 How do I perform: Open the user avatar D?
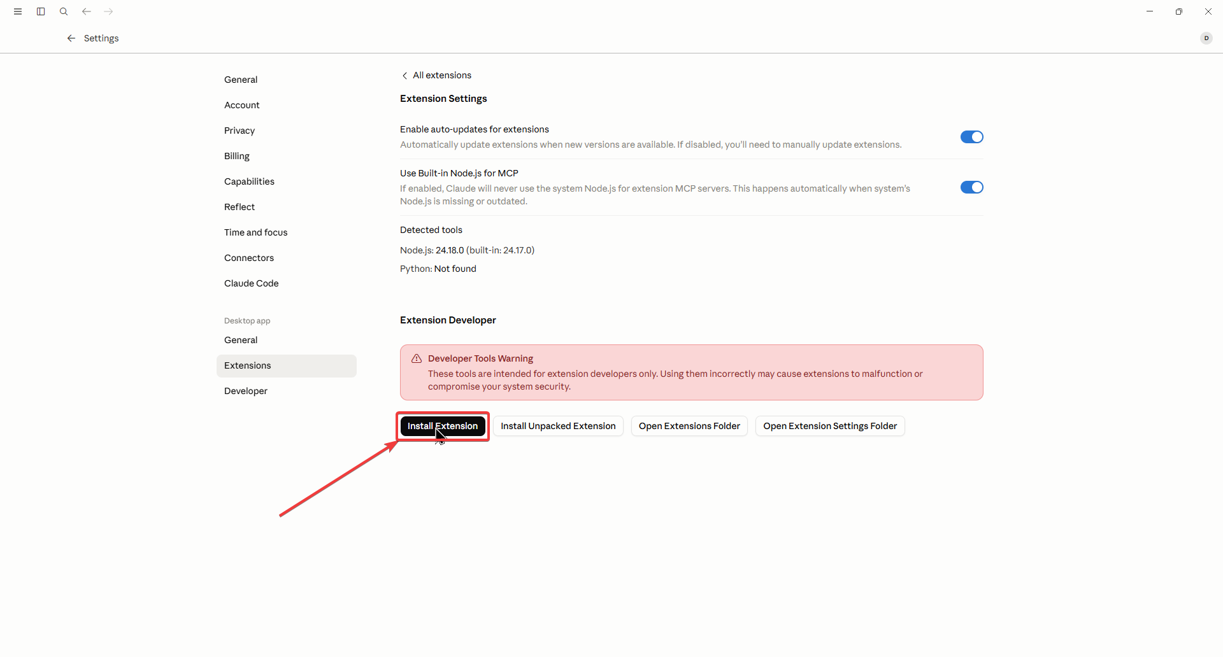[x=1206, y=38]
